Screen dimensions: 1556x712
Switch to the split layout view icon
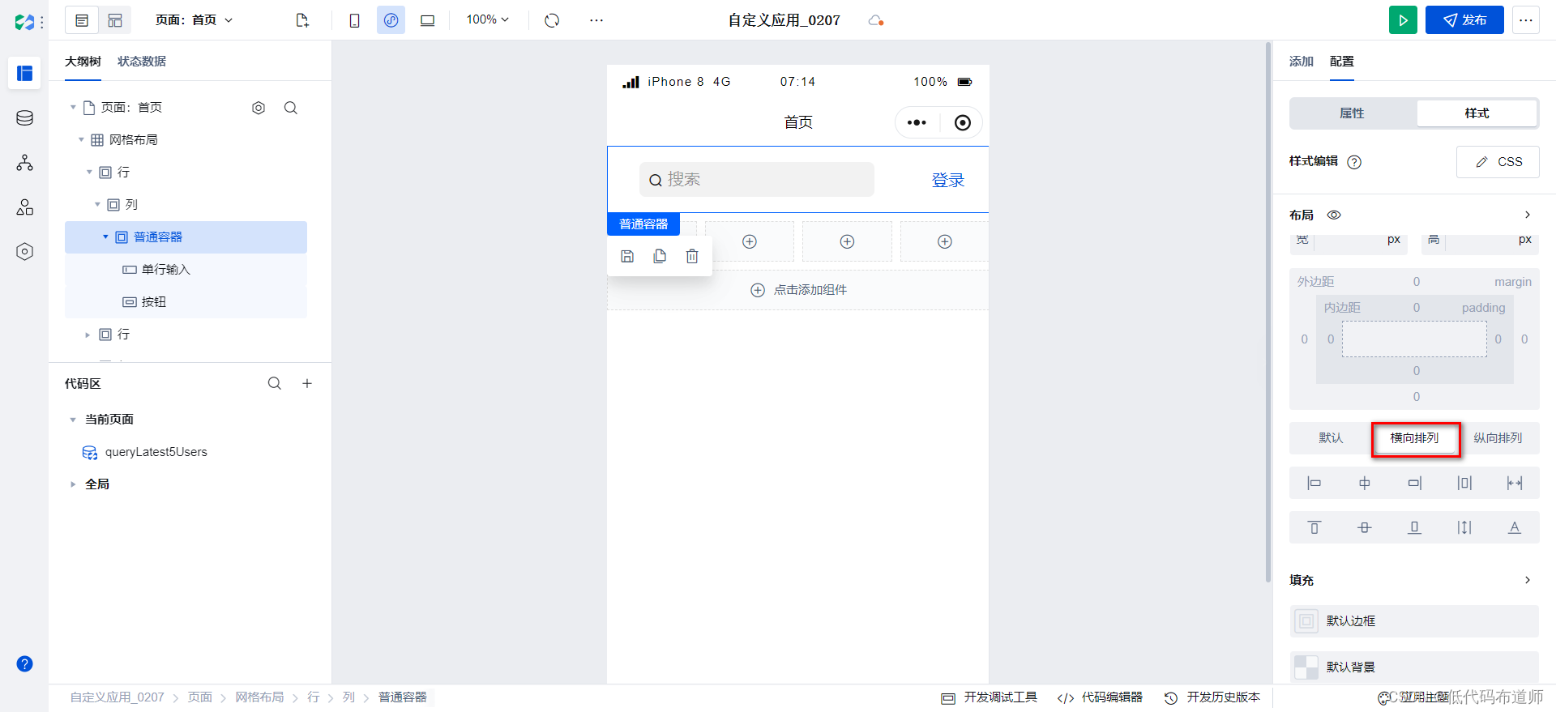point(115,20)
